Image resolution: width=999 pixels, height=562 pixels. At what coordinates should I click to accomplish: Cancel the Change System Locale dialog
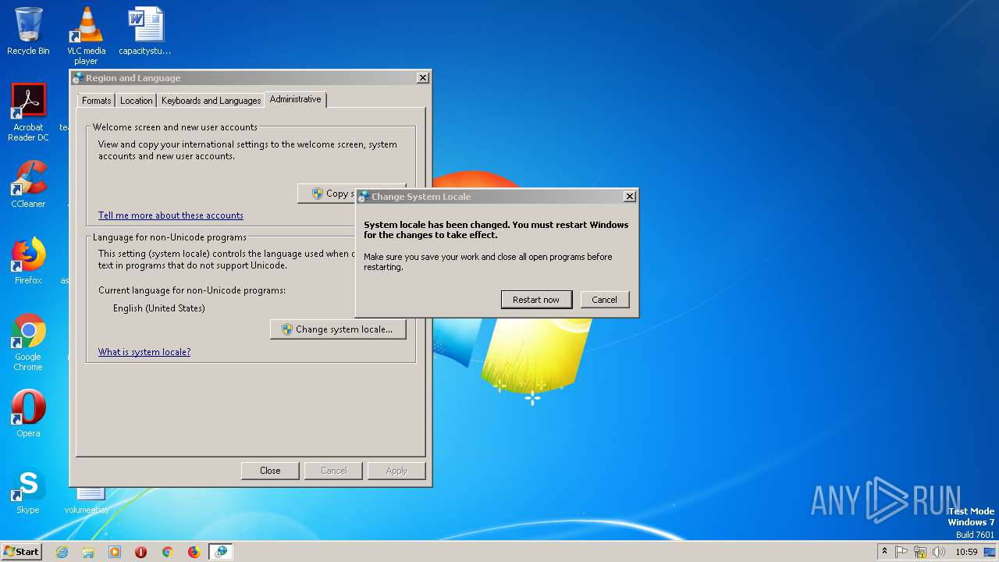[x=604, y=300]
